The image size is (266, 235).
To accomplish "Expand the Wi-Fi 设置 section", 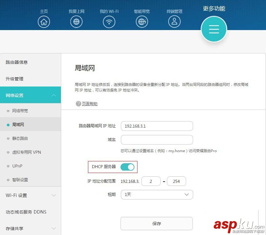I will click(x=30, y=195).
